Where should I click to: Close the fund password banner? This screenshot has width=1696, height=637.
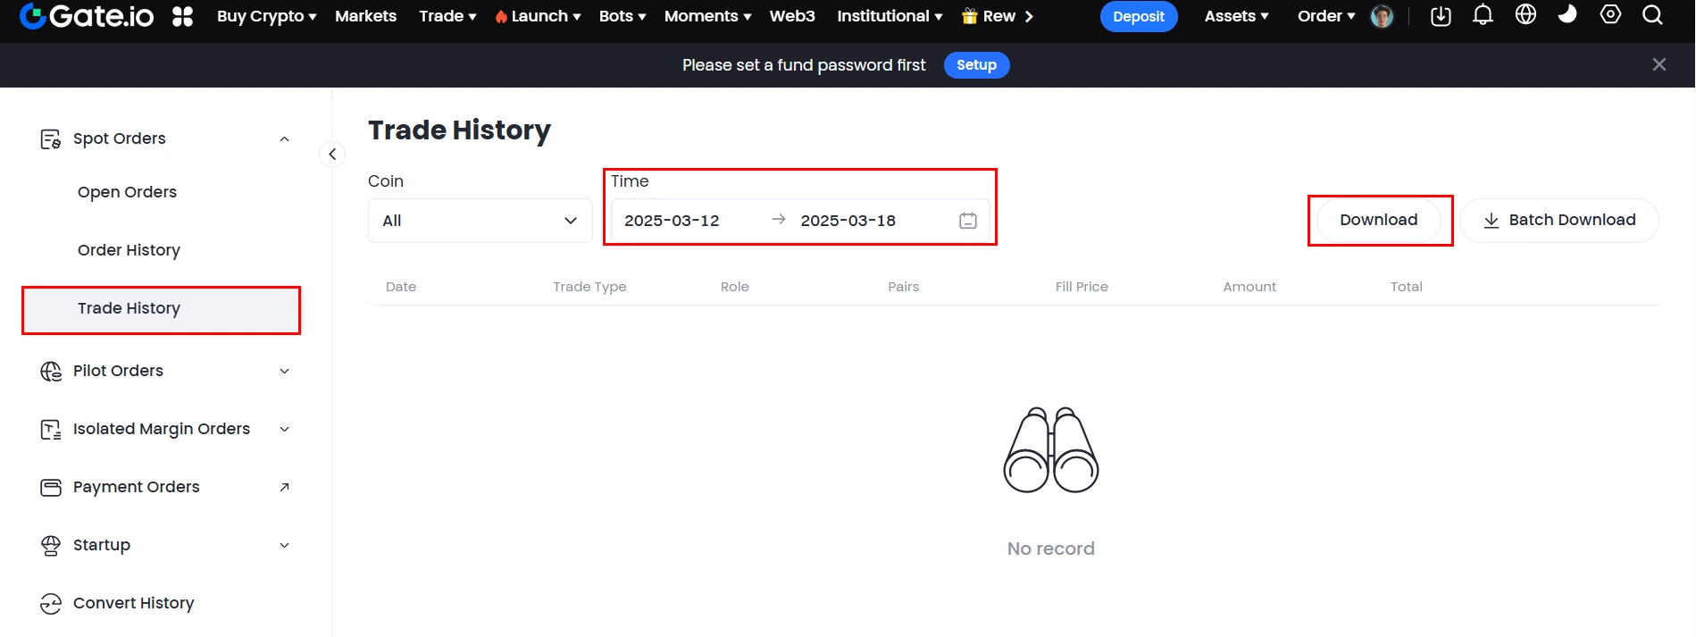pyautogui.click(x=1659, y=64)
